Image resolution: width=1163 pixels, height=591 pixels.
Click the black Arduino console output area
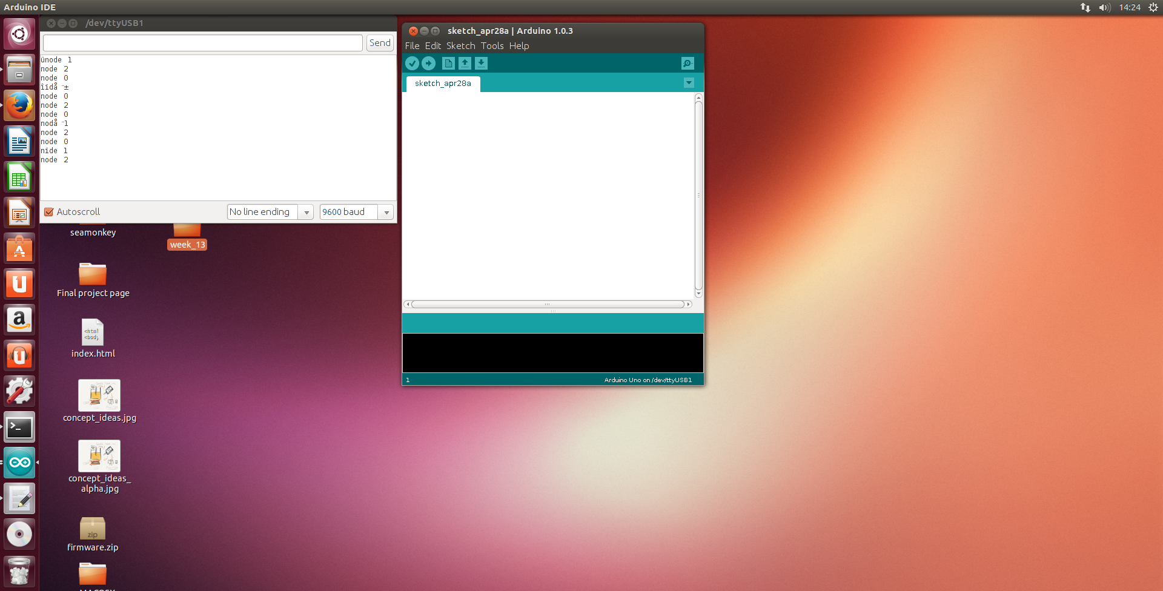click(x=552, y=353)
